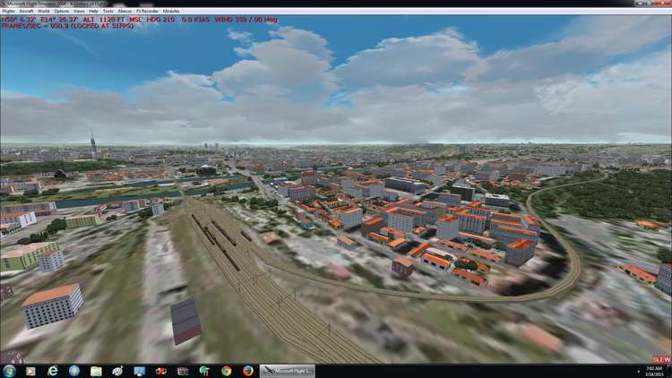Open the Abacus menu
Viewport: 672px width, 378px height.
(x=125, y=11)
